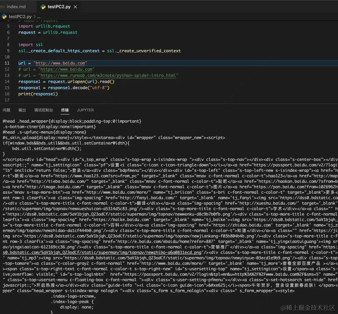Click terminal line '#head .s-upfunc-menus{display:none}'
This screenshot has width=338, height=314.
coord(44,132)
